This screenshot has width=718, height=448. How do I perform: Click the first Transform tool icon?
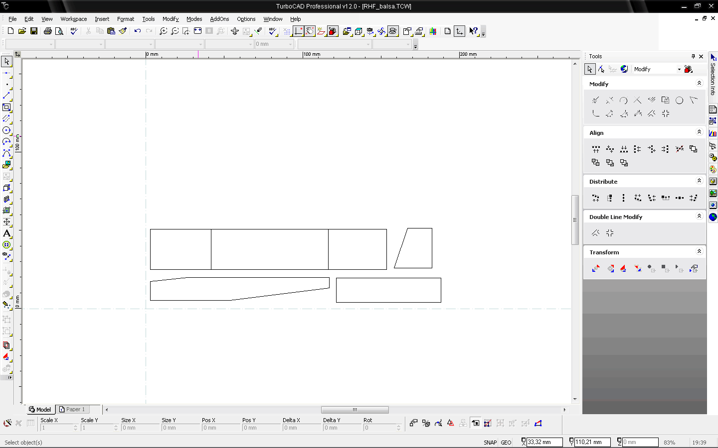596,268
